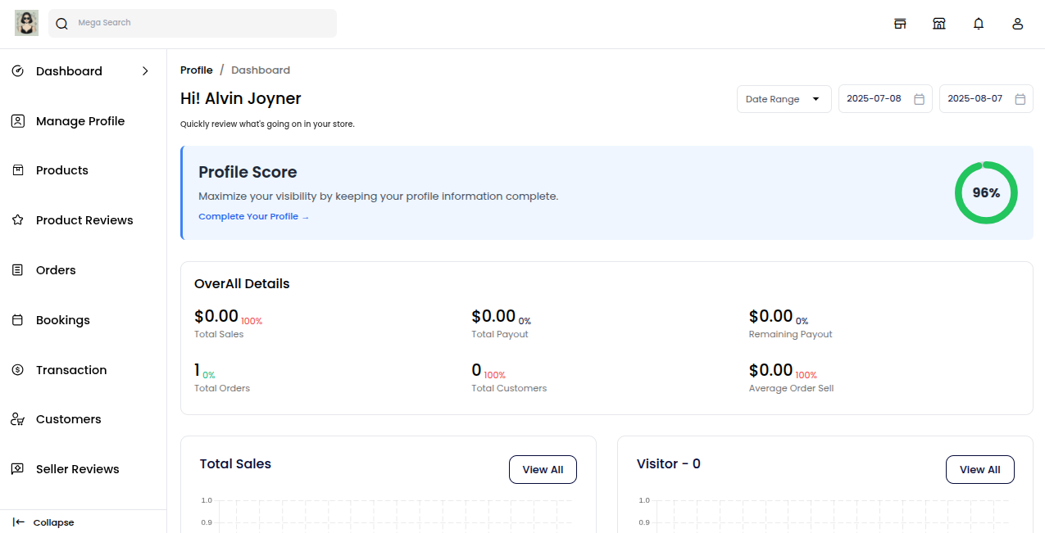This screenshot has width=1045, height=533.
Task: Click the Products icon in the sidebar
Action: [x=18, y=170]
